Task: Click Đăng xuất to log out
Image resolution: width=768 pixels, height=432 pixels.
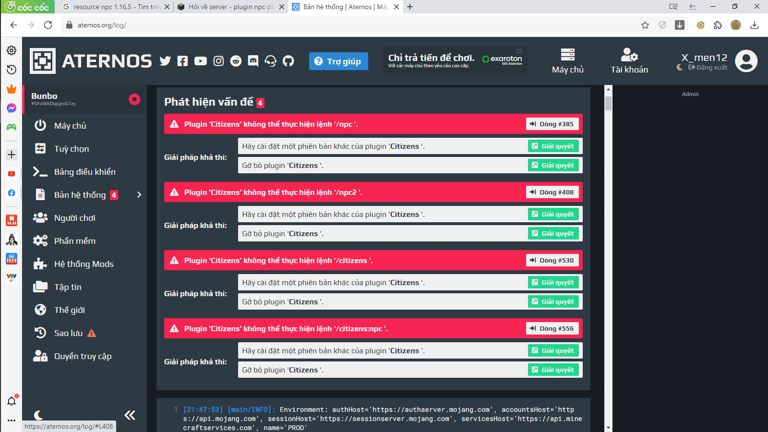Action: [708, 68]
